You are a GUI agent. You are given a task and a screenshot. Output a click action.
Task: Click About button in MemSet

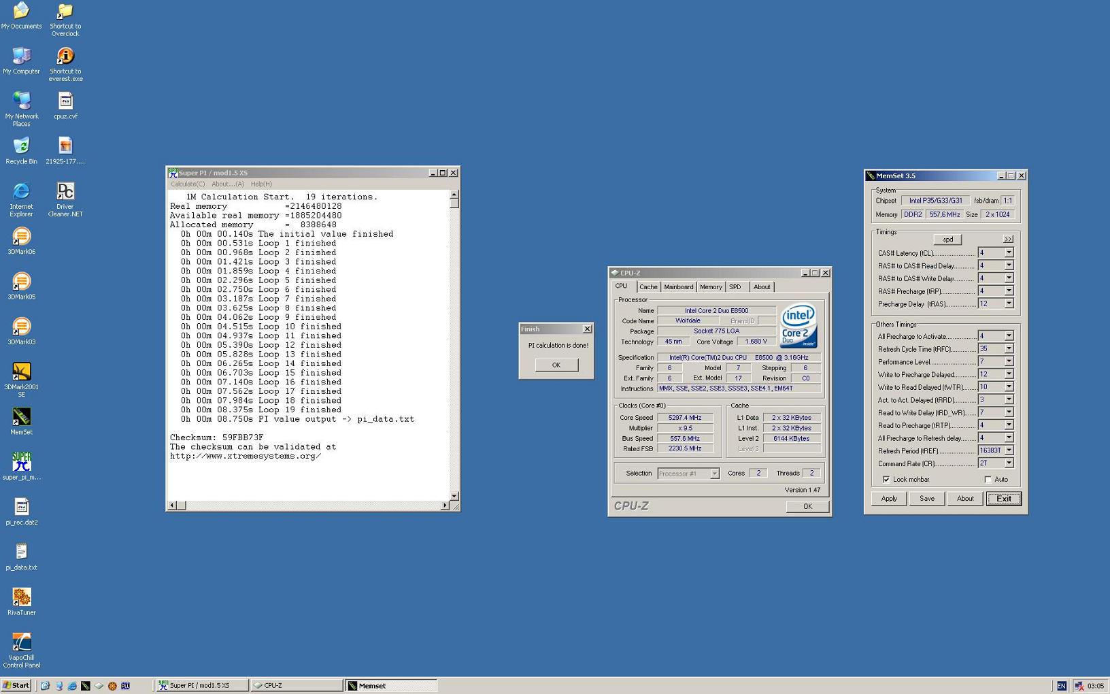coord(965,499)
